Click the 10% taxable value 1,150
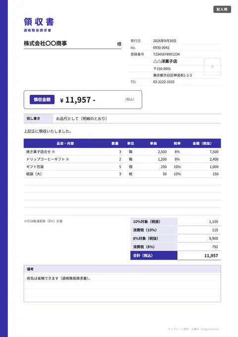 (x=214, y=221)
